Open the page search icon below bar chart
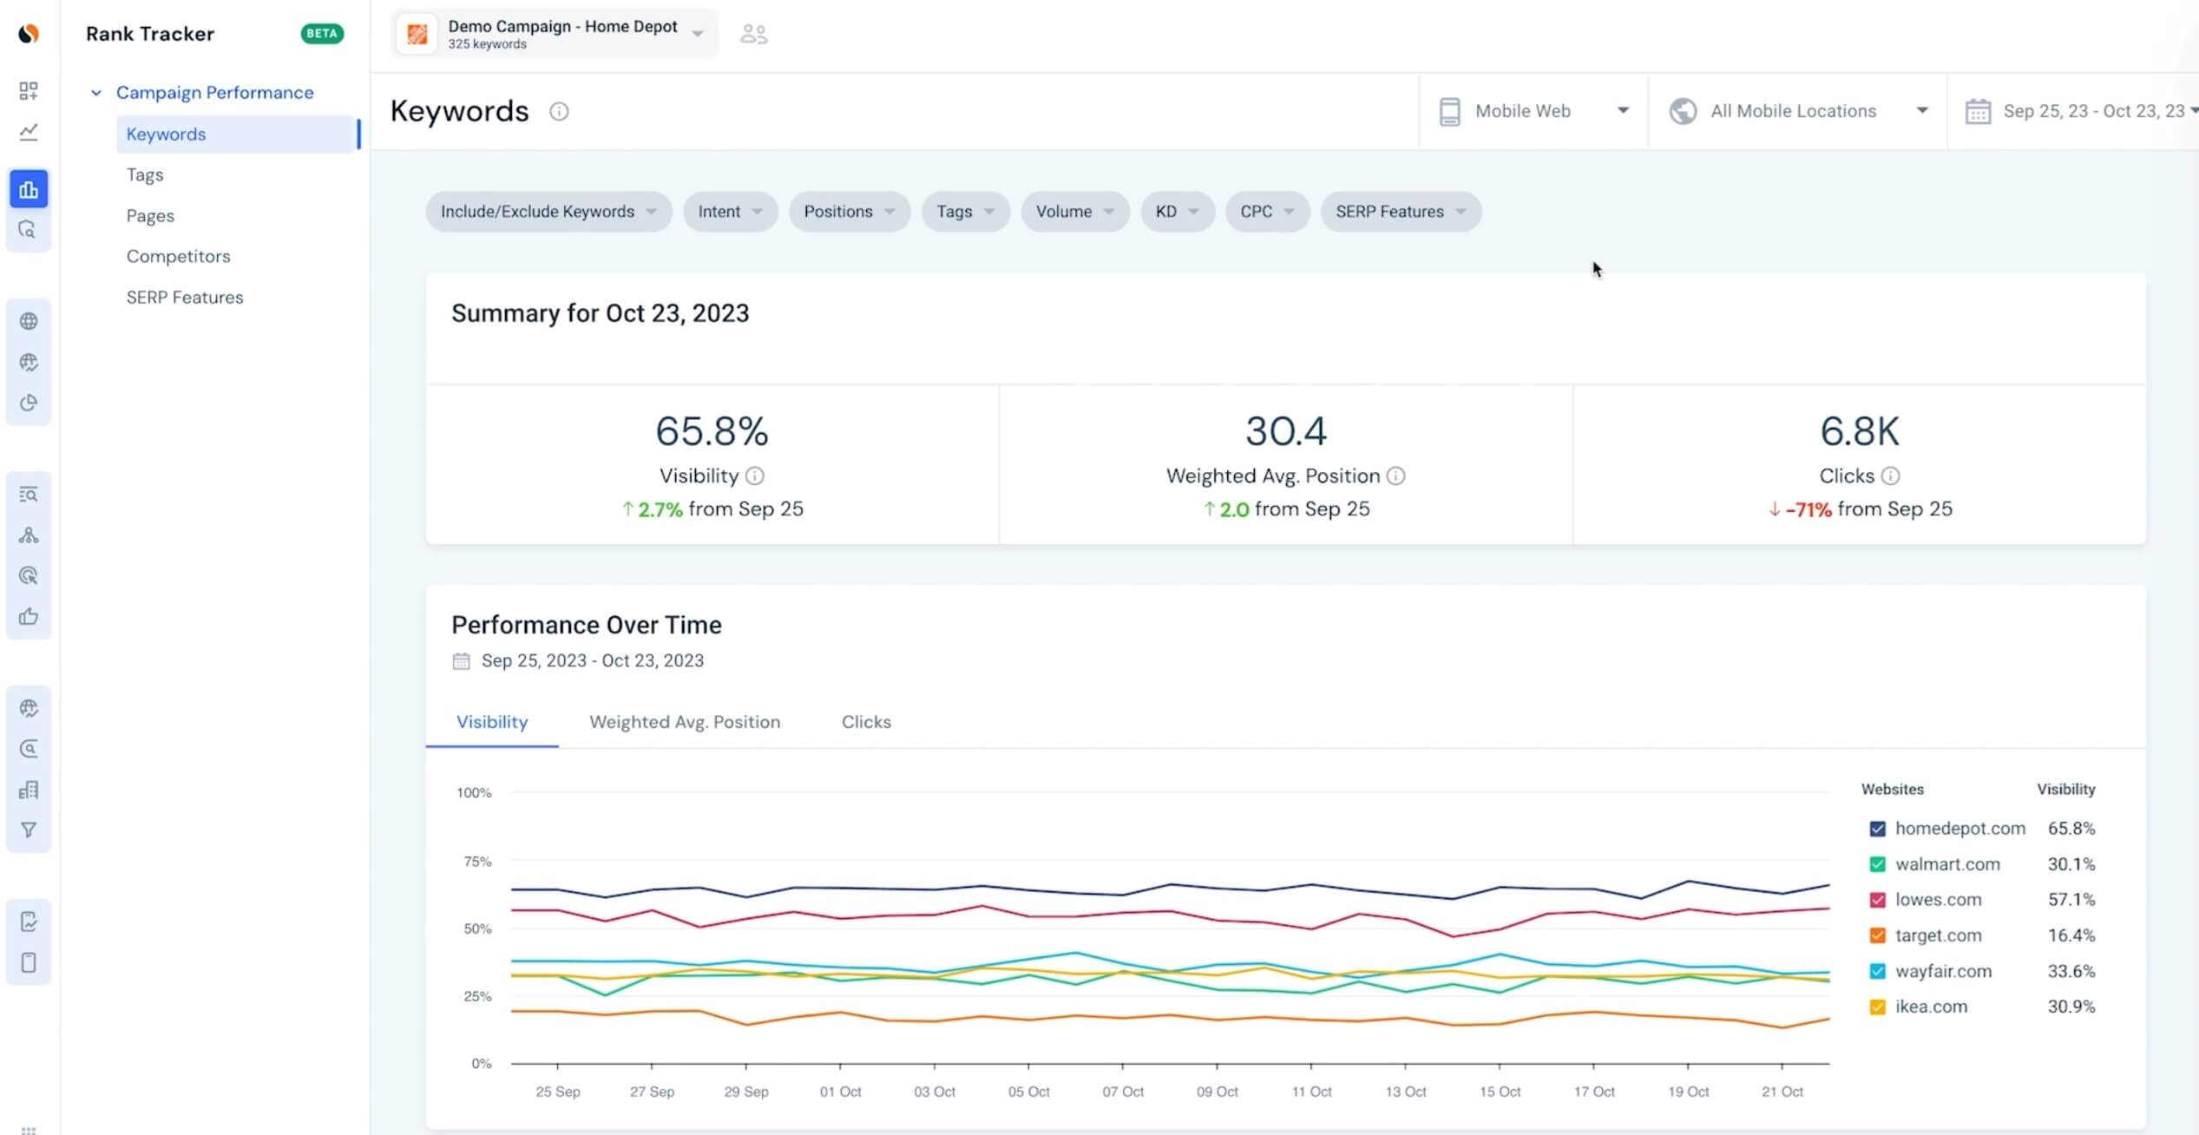 click(29, 230)
